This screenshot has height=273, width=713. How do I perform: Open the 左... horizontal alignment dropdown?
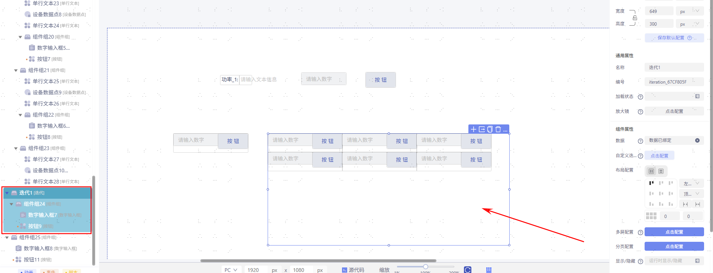coord(691,183)
